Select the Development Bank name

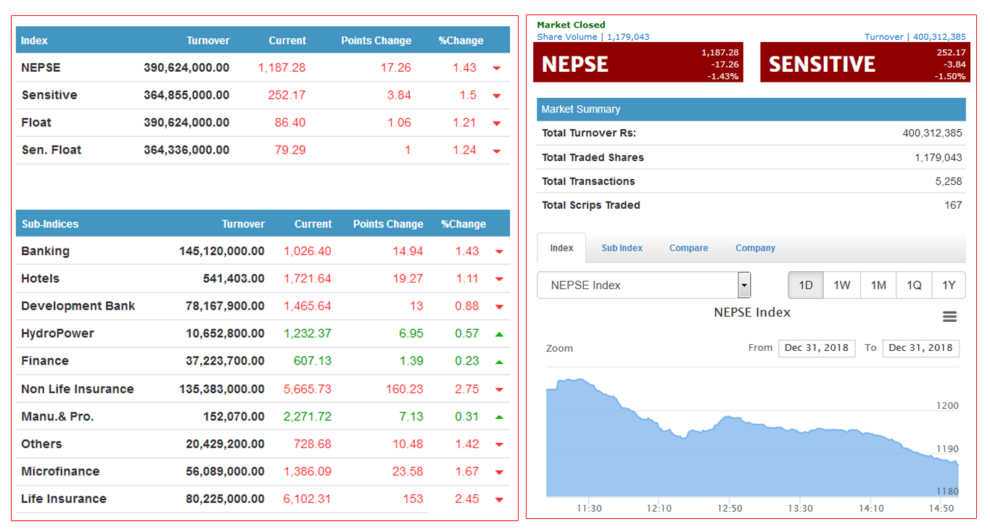(x=78, y=306)
